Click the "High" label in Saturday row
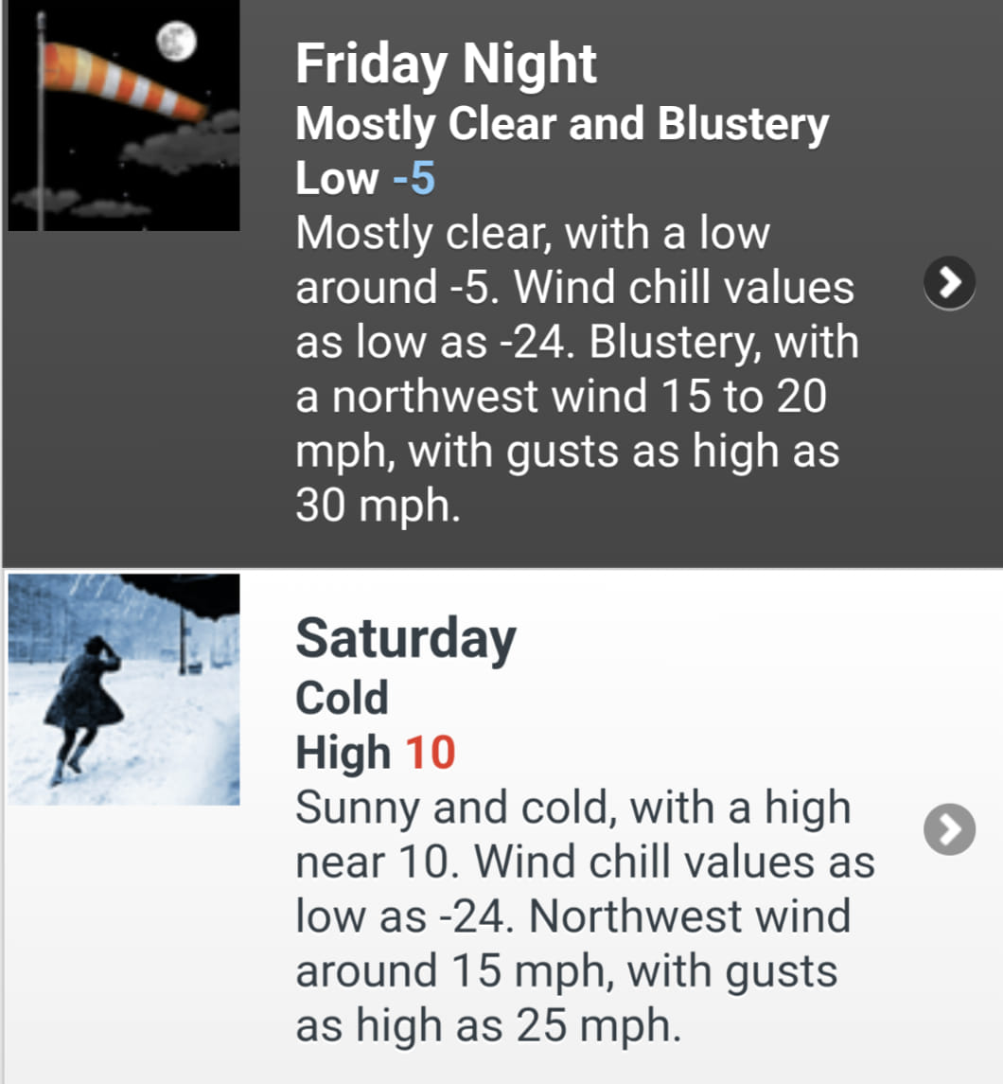Screen dimensions: 1003x1084 (x=343, y=752)
